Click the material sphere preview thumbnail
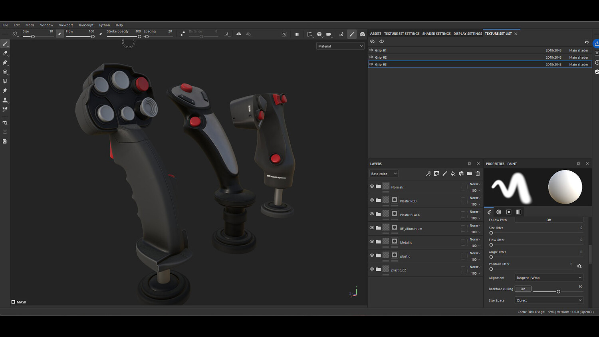Viewport: 599px width, 337px height. click(x=565, y=187)
